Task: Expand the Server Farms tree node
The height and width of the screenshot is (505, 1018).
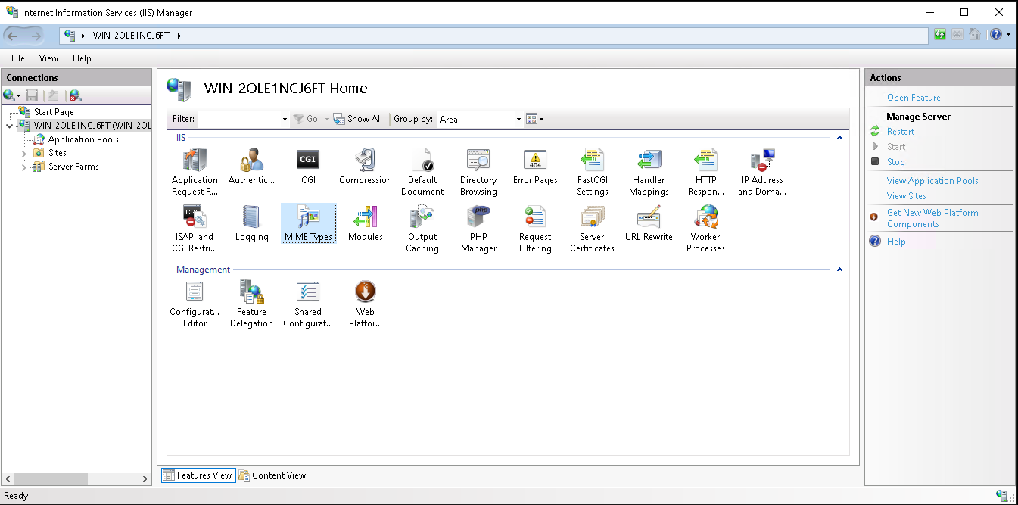Action: [x=23, y=167]
